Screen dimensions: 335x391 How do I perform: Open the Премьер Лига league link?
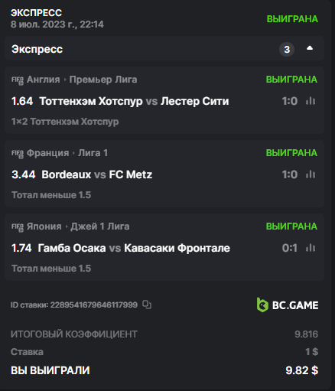103,80
